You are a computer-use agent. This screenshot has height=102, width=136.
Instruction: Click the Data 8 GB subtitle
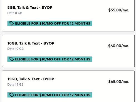coord(15,13)
